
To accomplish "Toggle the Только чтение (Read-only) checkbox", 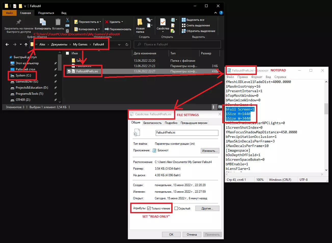I will pyautogui.click(x=149, y=208).
